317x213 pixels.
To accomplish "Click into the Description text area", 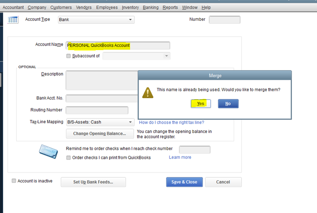I will coord(102,80).
